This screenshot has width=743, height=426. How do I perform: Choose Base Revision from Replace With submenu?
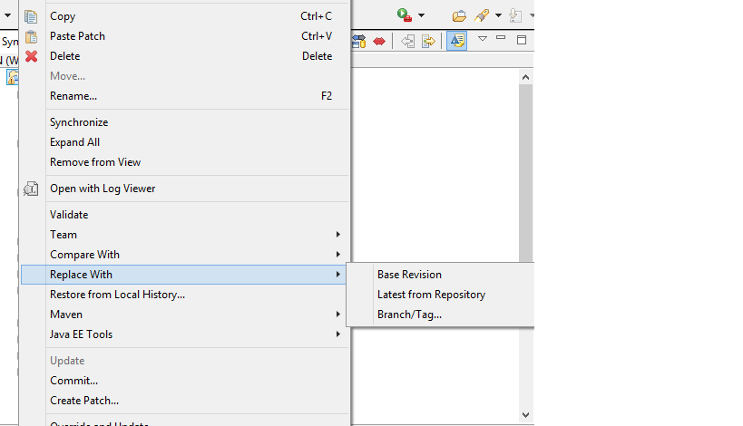click(409, 275)
